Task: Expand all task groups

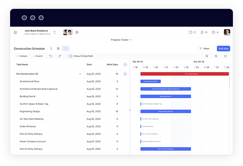Action: click(38, 56)
